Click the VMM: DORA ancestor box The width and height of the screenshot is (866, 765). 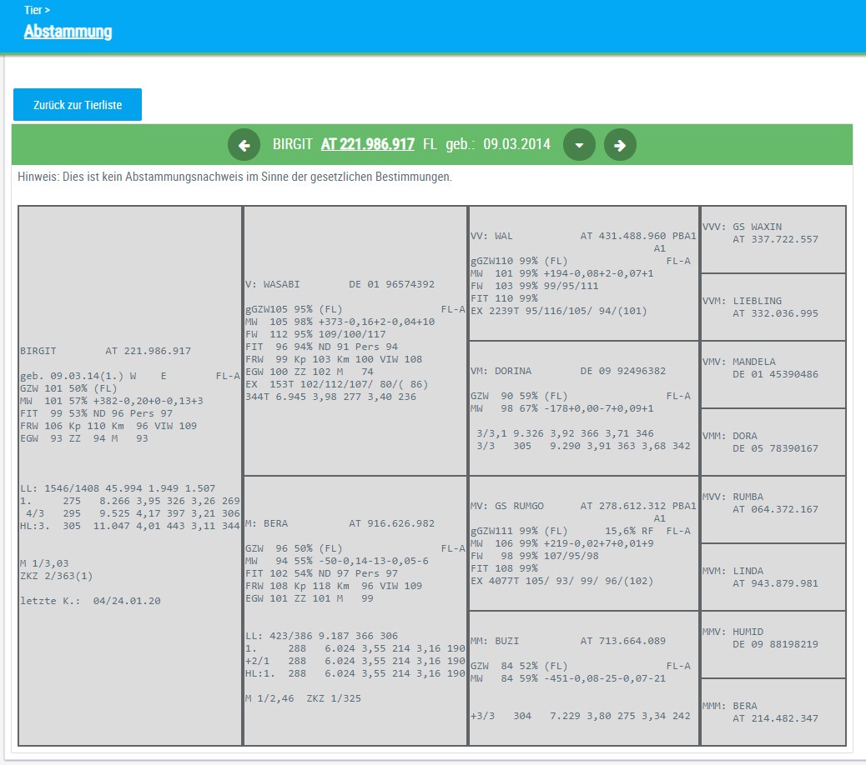pyautogui.click(x=773, y=442)
